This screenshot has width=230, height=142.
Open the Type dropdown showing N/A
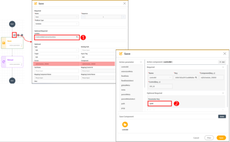tap(57, 50)
